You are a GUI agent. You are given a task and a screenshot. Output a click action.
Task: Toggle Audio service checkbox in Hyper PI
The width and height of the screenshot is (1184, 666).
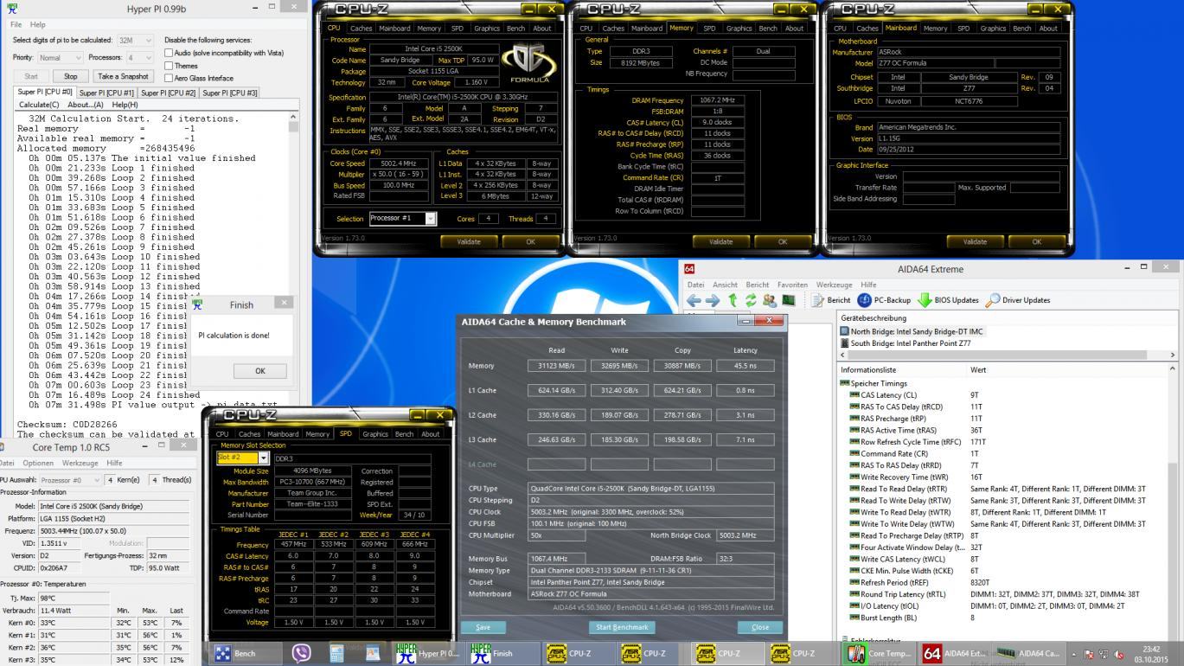pyautogui.click(x=170, y=53)
